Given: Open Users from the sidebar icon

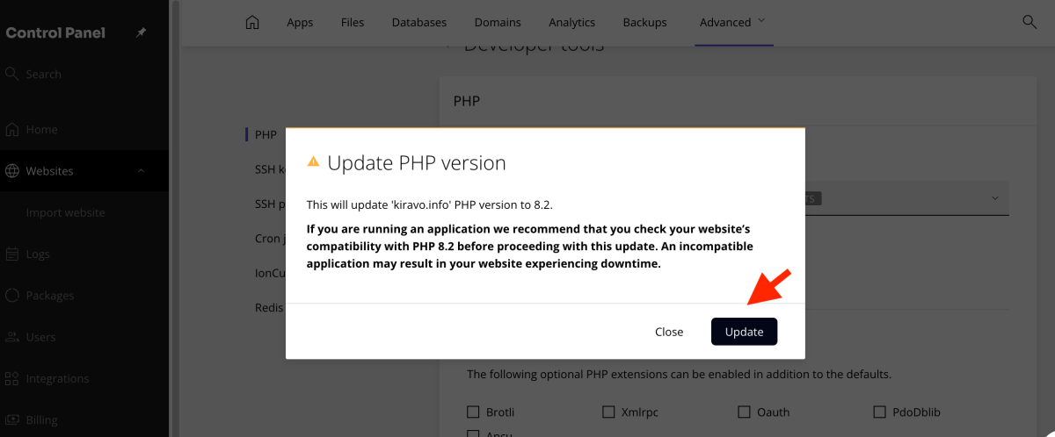Looking at the screenshot, I should coord(12,337).
